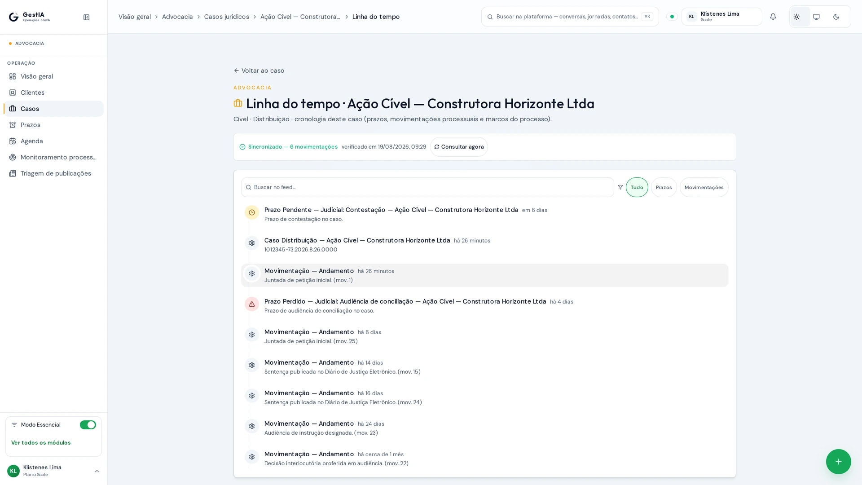Open Decisão interlocutória (mov. 22) entry
This screenshot has width=862, height=485.
click(485, 459)
